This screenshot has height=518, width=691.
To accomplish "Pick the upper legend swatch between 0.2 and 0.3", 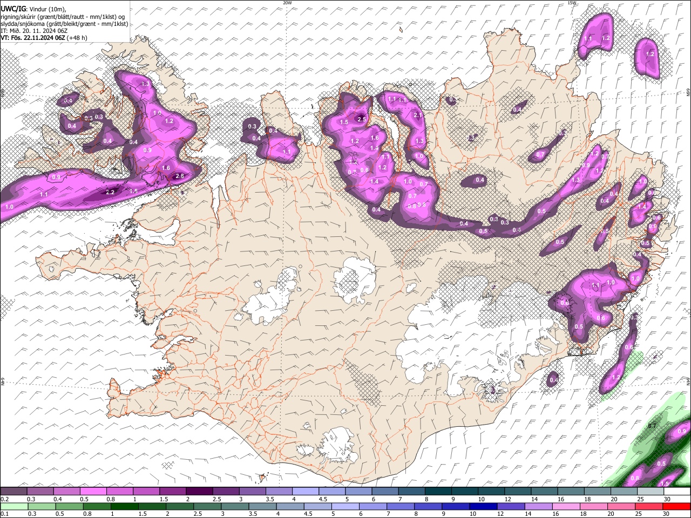I will pos(13,491).
